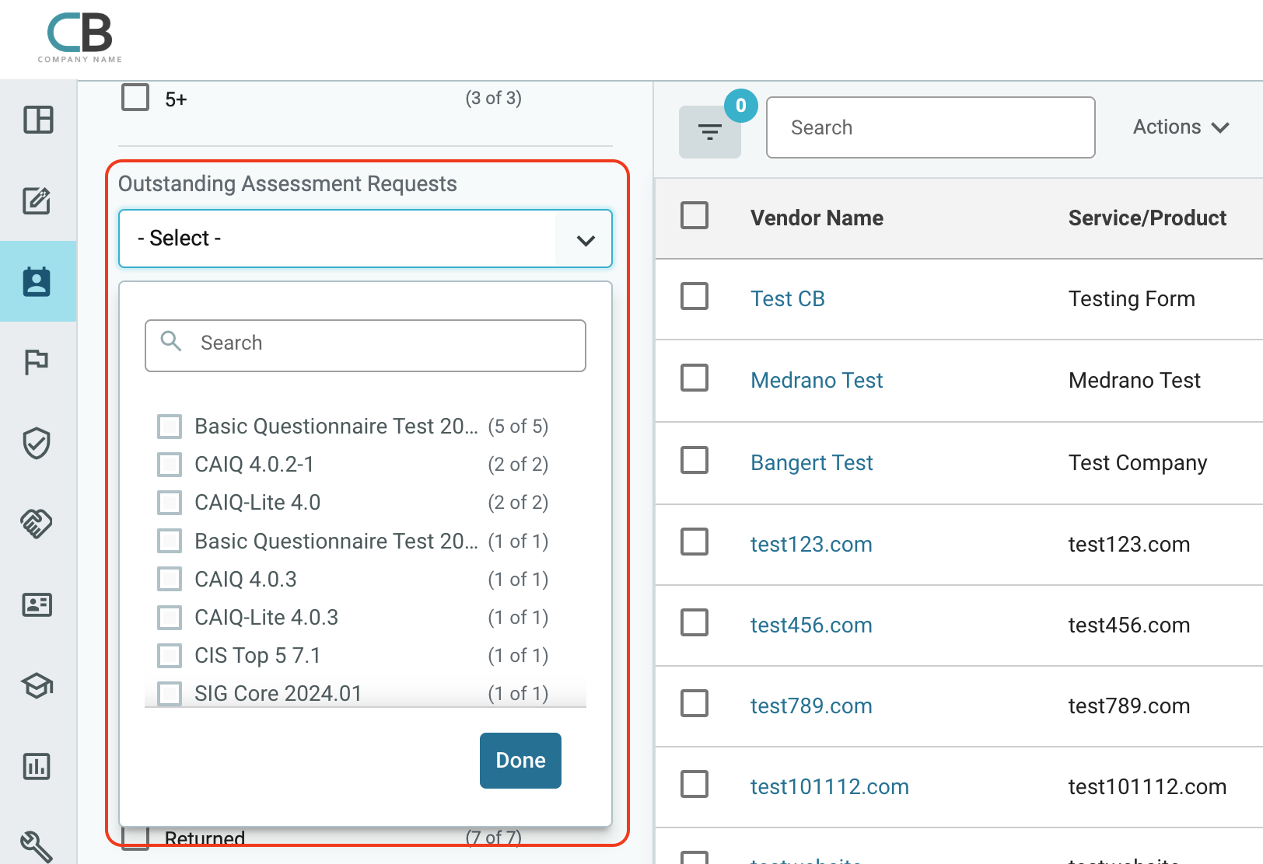Open the test123.com vendor link
1263x864 pixels.
tap(811, 544)
